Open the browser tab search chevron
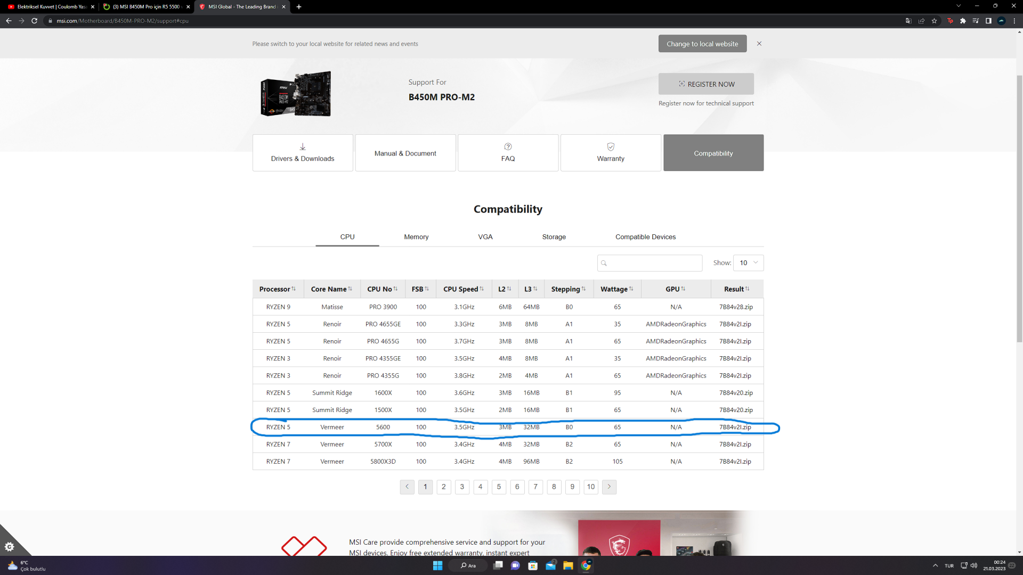This screenshot has height=575, width=1023. (959, 6)
